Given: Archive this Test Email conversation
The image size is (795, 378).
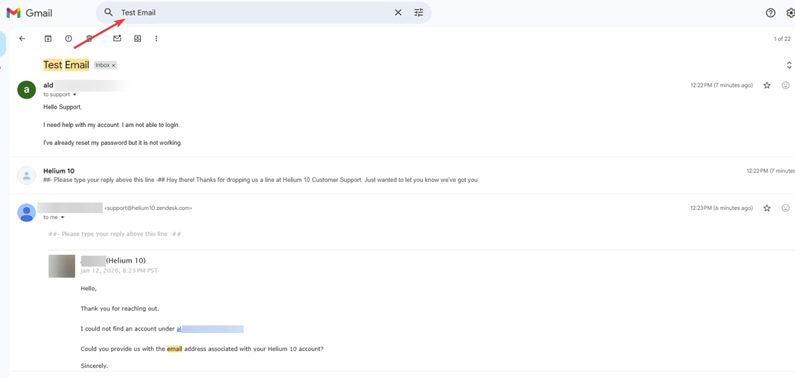Looking at the screenshot, I should [x=48, y=39].
